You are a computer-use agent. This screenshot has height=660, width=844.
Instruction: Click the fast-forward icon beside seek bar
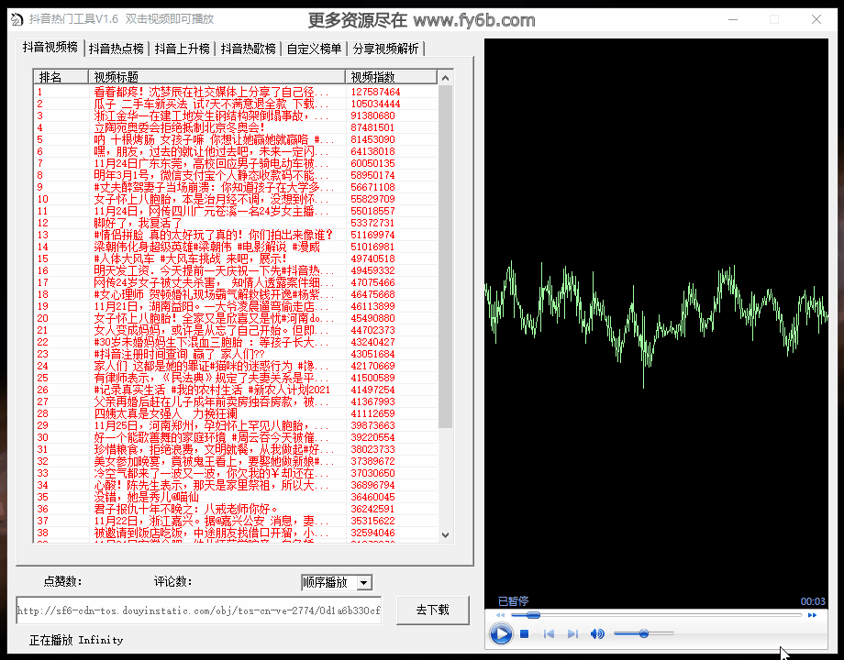point(812,615)
